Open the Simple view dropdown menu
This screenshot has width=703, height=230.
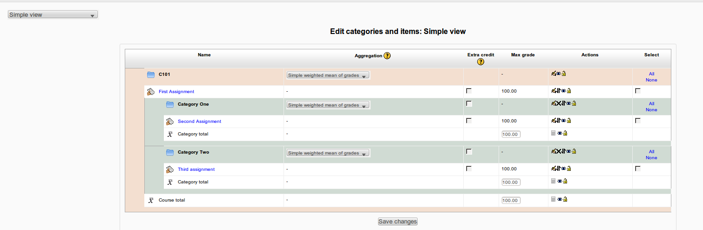pos(53,15)
